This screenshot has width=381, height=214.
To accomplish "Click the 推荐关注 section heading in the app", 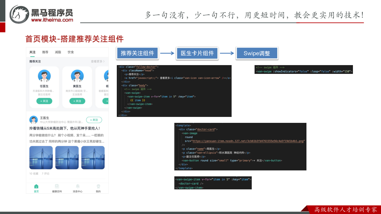I will pyautogui.click(x=35, y=61).
